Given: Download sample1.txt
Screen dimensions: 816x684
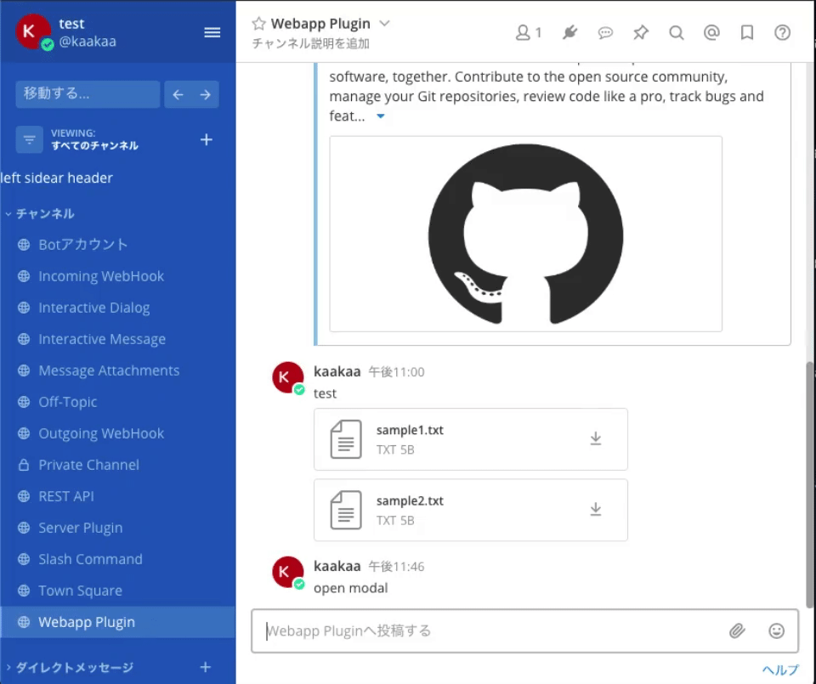Looking at the screenshot, I should coord(596,439).
